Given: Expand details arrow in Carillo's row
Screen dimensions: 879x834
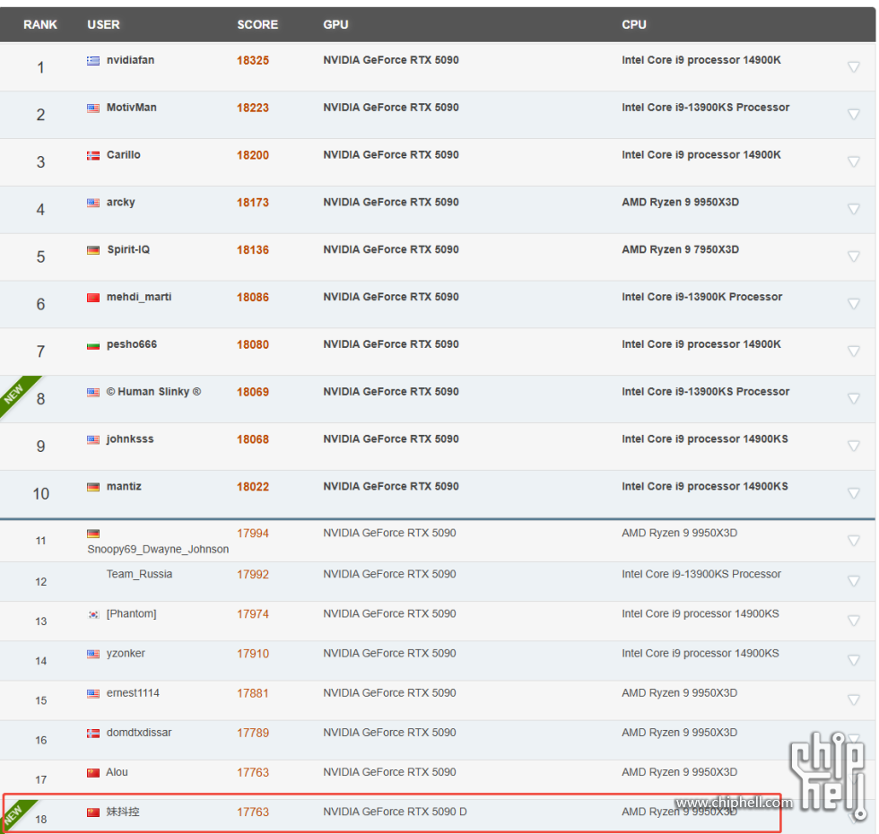Looking at the screenshot, I should [853, 161].
